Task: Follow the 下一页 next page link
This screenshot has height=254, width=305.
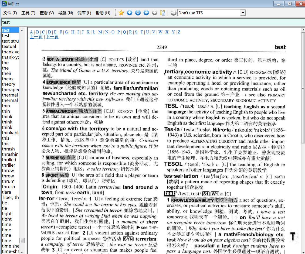Action: pyautogui.click(x=52, y=37)
